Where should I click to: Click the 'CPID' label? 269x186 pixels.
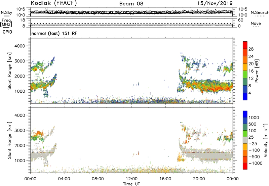tap(7, 32)
